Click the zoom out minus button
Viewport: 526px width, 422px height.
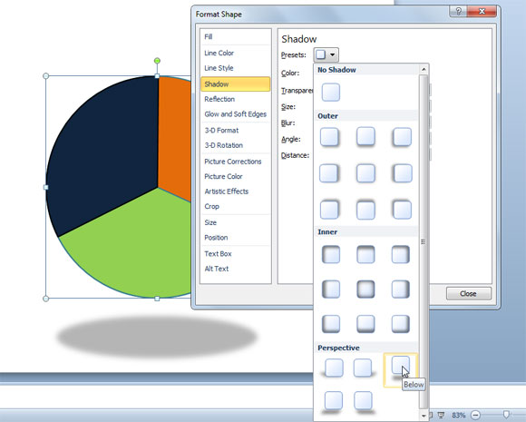pyautogui.click(x=476, y=416)
